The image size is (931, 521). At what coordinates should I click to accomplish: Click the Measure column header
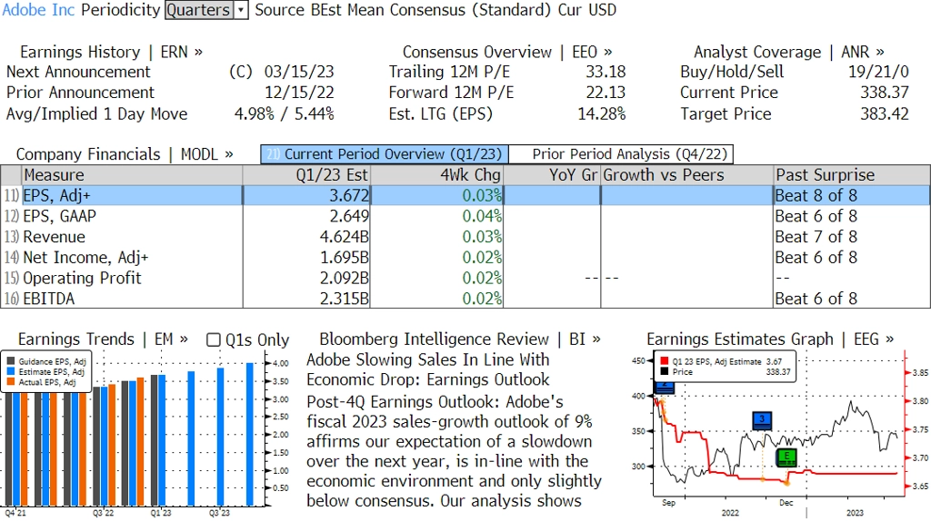tap(132, 175)
